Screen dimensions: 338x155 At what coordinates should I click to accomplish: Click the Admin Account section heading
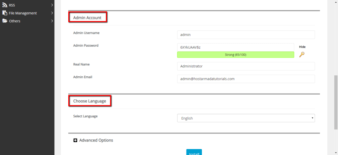(x=87, y=18)
